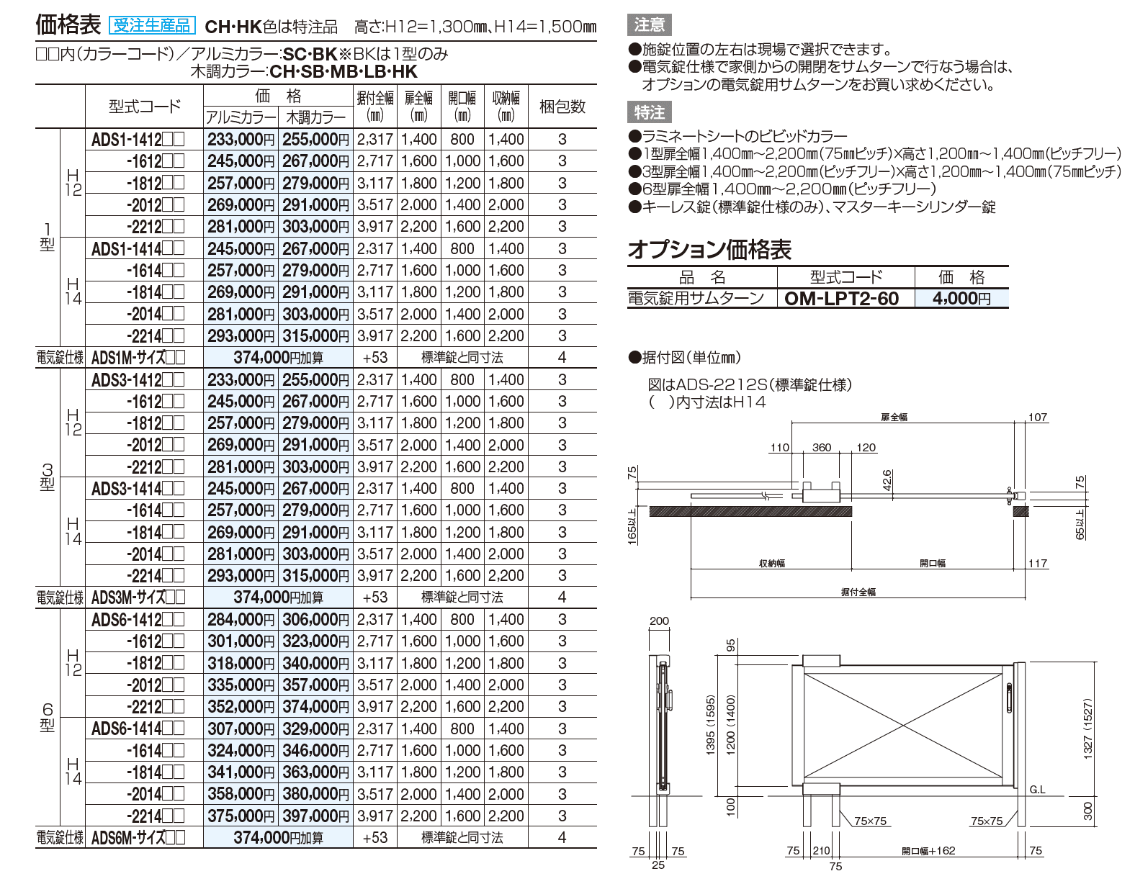This screenshot has height=884, width=1135.
Task: Click the キーレス錠 master key bullet line
Action: pos(812,207)
